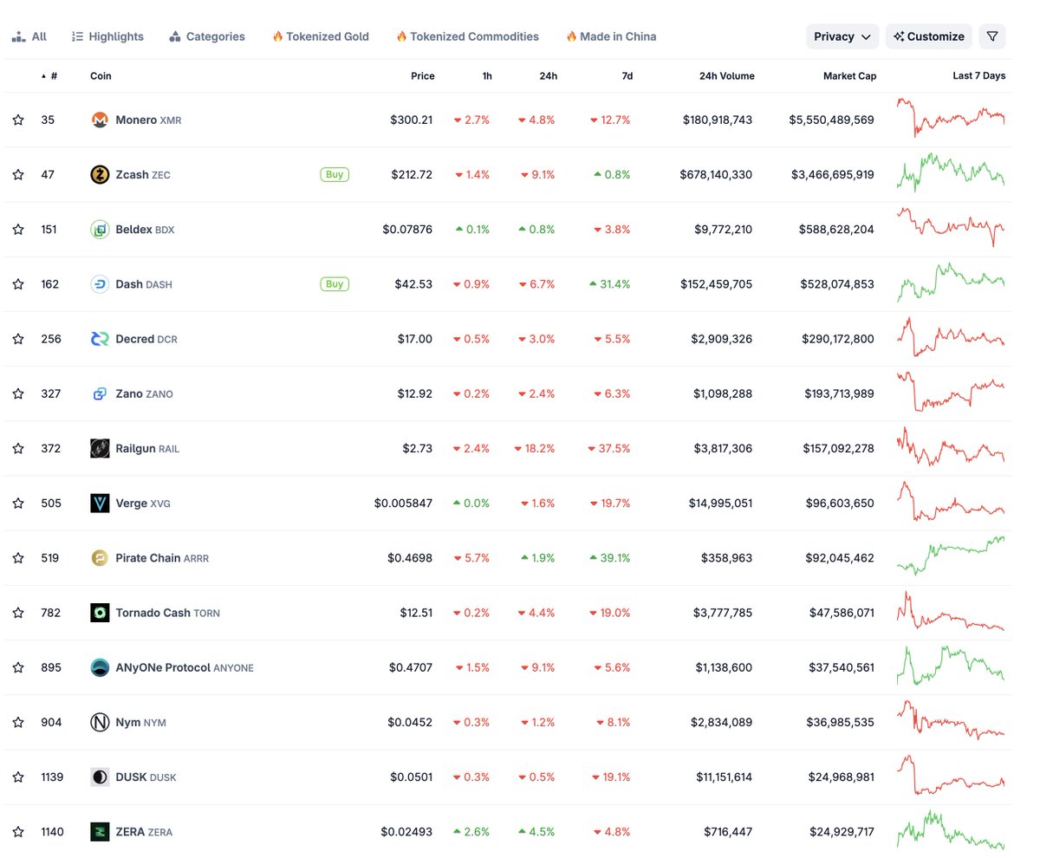Sort by rank using the # column header
This screenshot has height=858, width=1040.
tap(49, 76)
